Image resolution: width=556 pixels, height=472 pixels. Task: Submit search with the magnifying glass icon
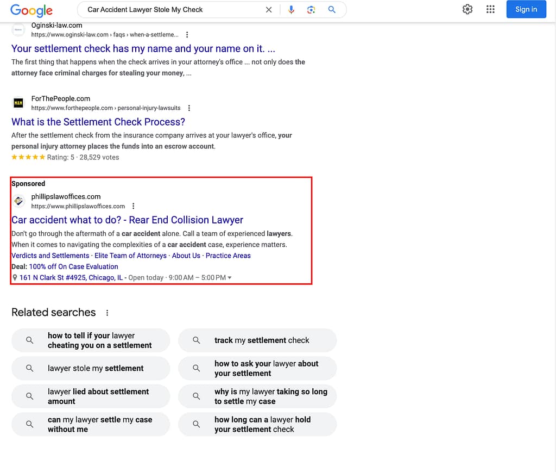332,10
